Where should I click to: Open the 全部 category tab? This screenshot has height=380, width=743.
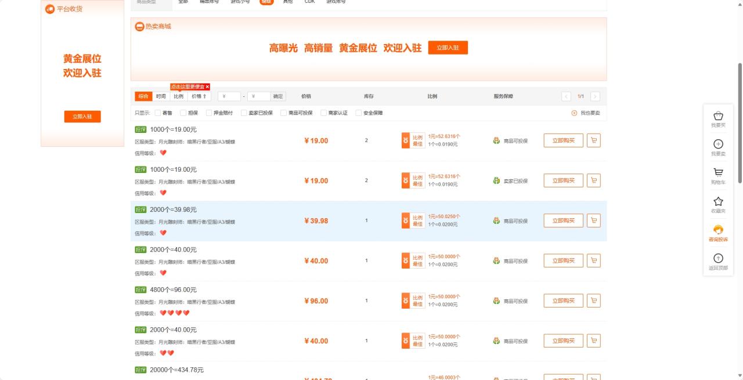183,2
